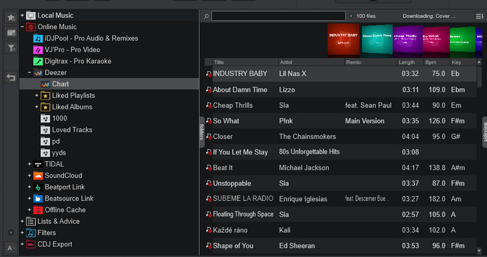Image resolution: width=487 pixels, height=257 pixels.
Task: Select the Shape of You track
Action: coord(340,246)
